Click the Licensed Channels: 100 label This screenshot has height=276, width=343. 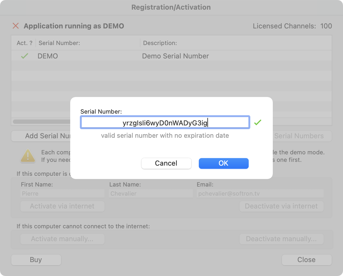point(292,26)
